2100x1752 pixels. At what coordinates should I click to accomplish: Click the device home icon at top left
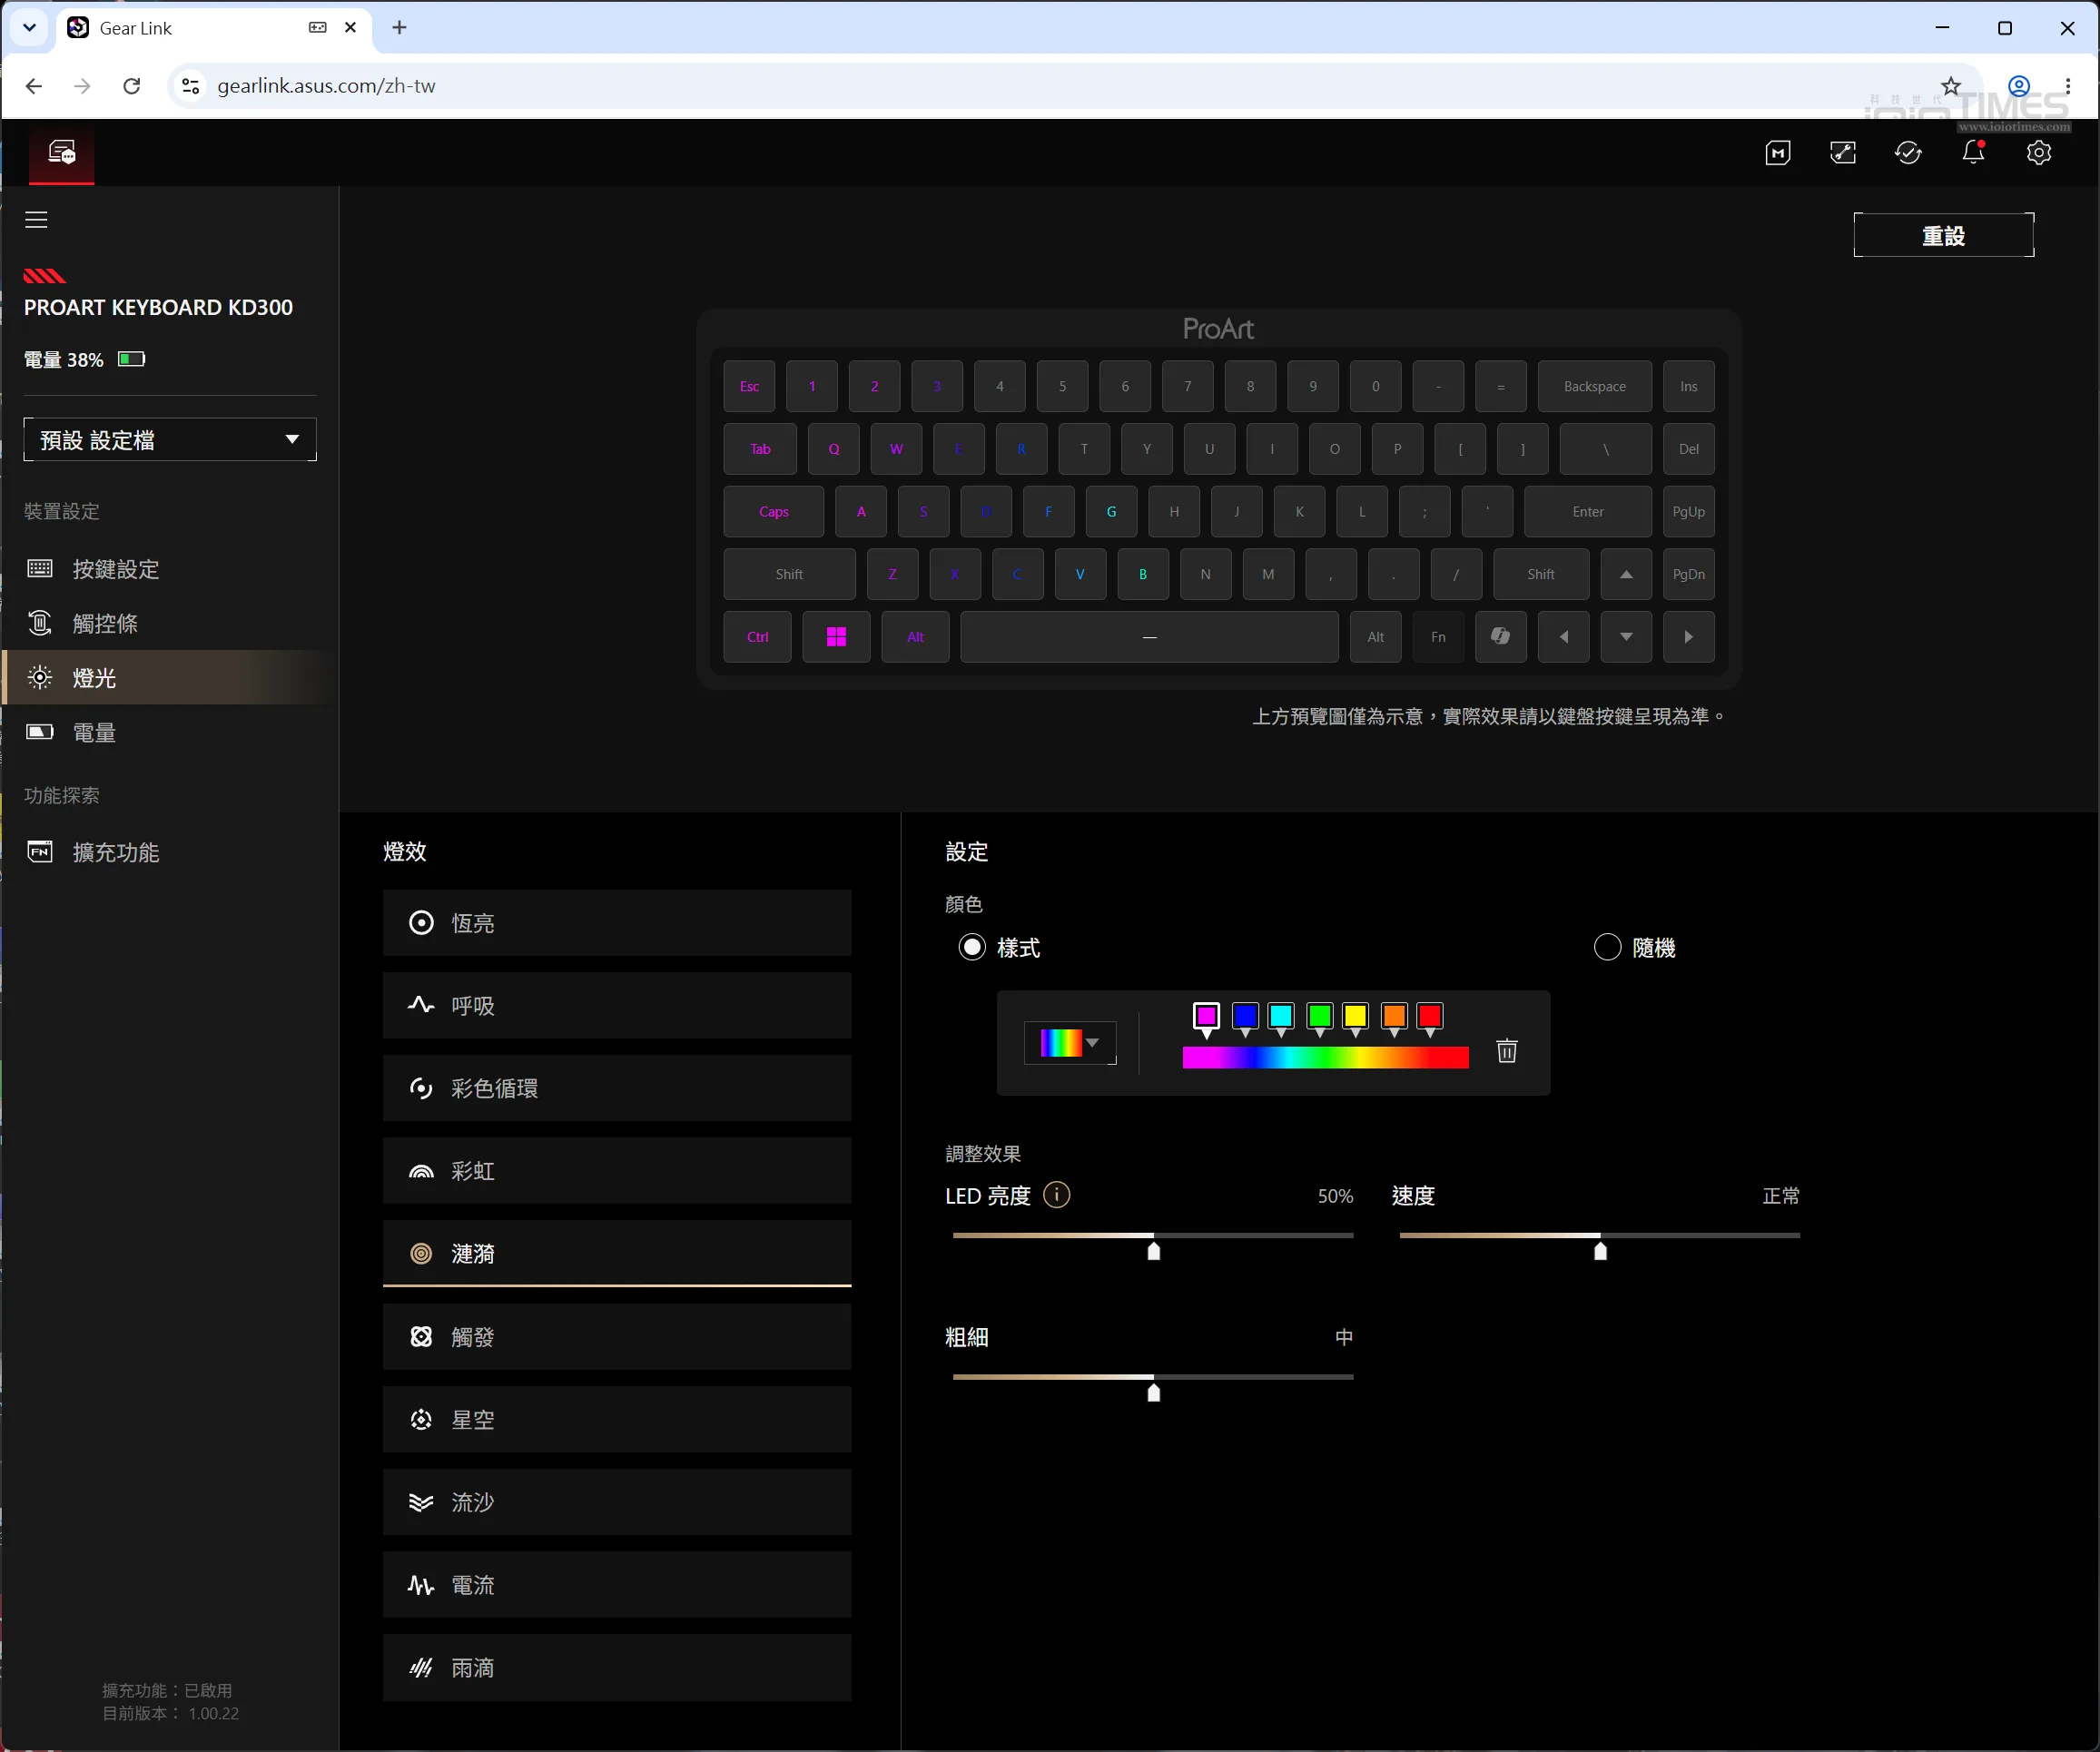tap(62, 153)
